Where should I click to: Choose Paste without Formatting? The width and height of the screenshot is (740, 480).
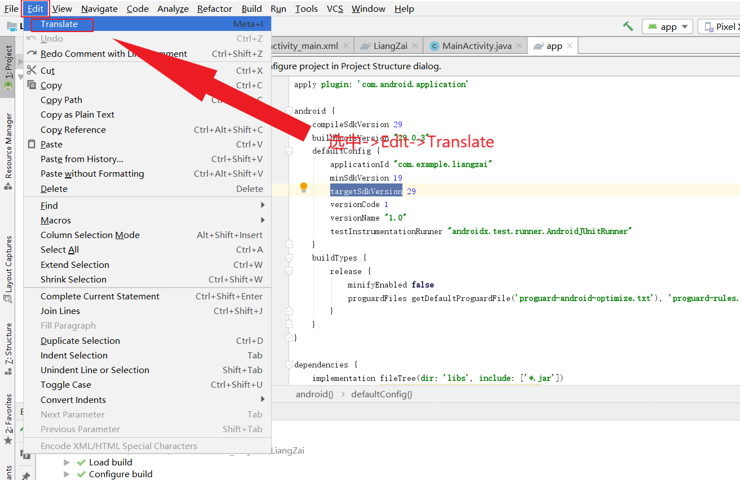147,173
